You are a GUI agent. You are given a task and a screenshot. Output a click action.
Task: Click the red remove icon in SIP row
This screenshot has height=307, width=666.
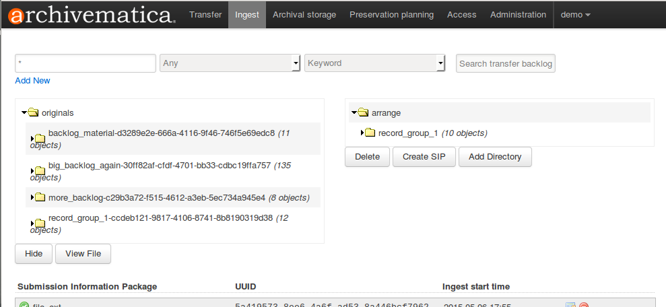584,305
